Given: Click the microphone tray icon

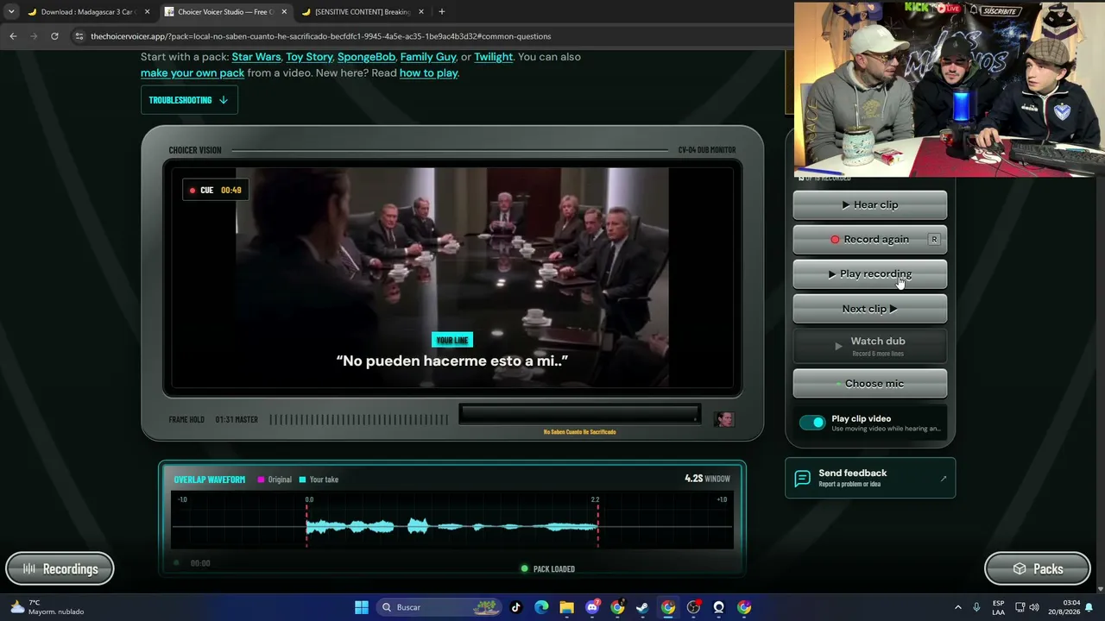Looking at the screenshot, I should point(976,607).
